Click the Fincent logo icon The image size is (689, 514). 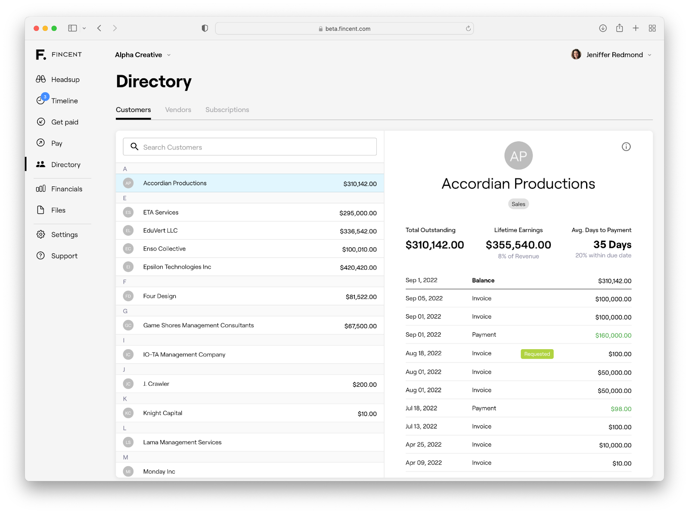[41, 55]
